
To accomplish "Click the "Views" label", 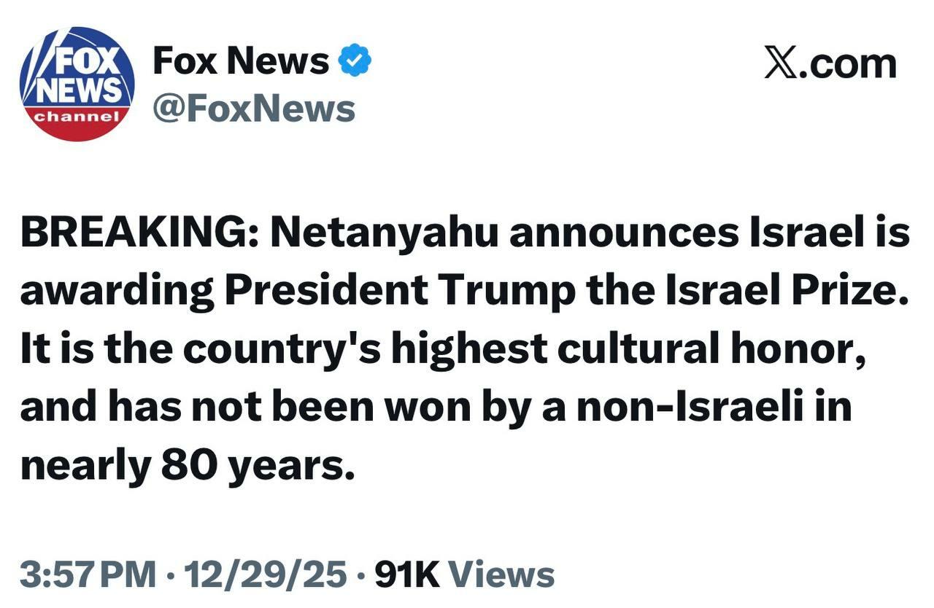I will point(501,574).
